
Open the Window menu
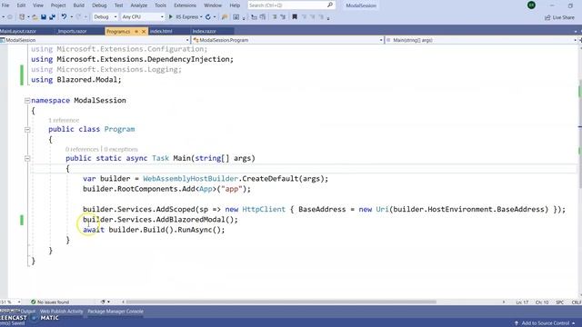pyautogui.click(x=213, y=5)
